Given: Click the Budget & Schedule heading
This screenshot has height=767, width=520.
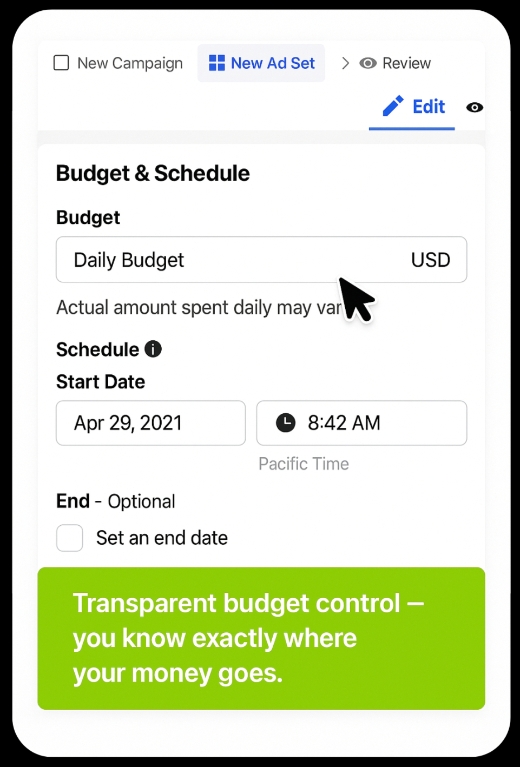Looking at the screenshot, I should coord(153,174).
